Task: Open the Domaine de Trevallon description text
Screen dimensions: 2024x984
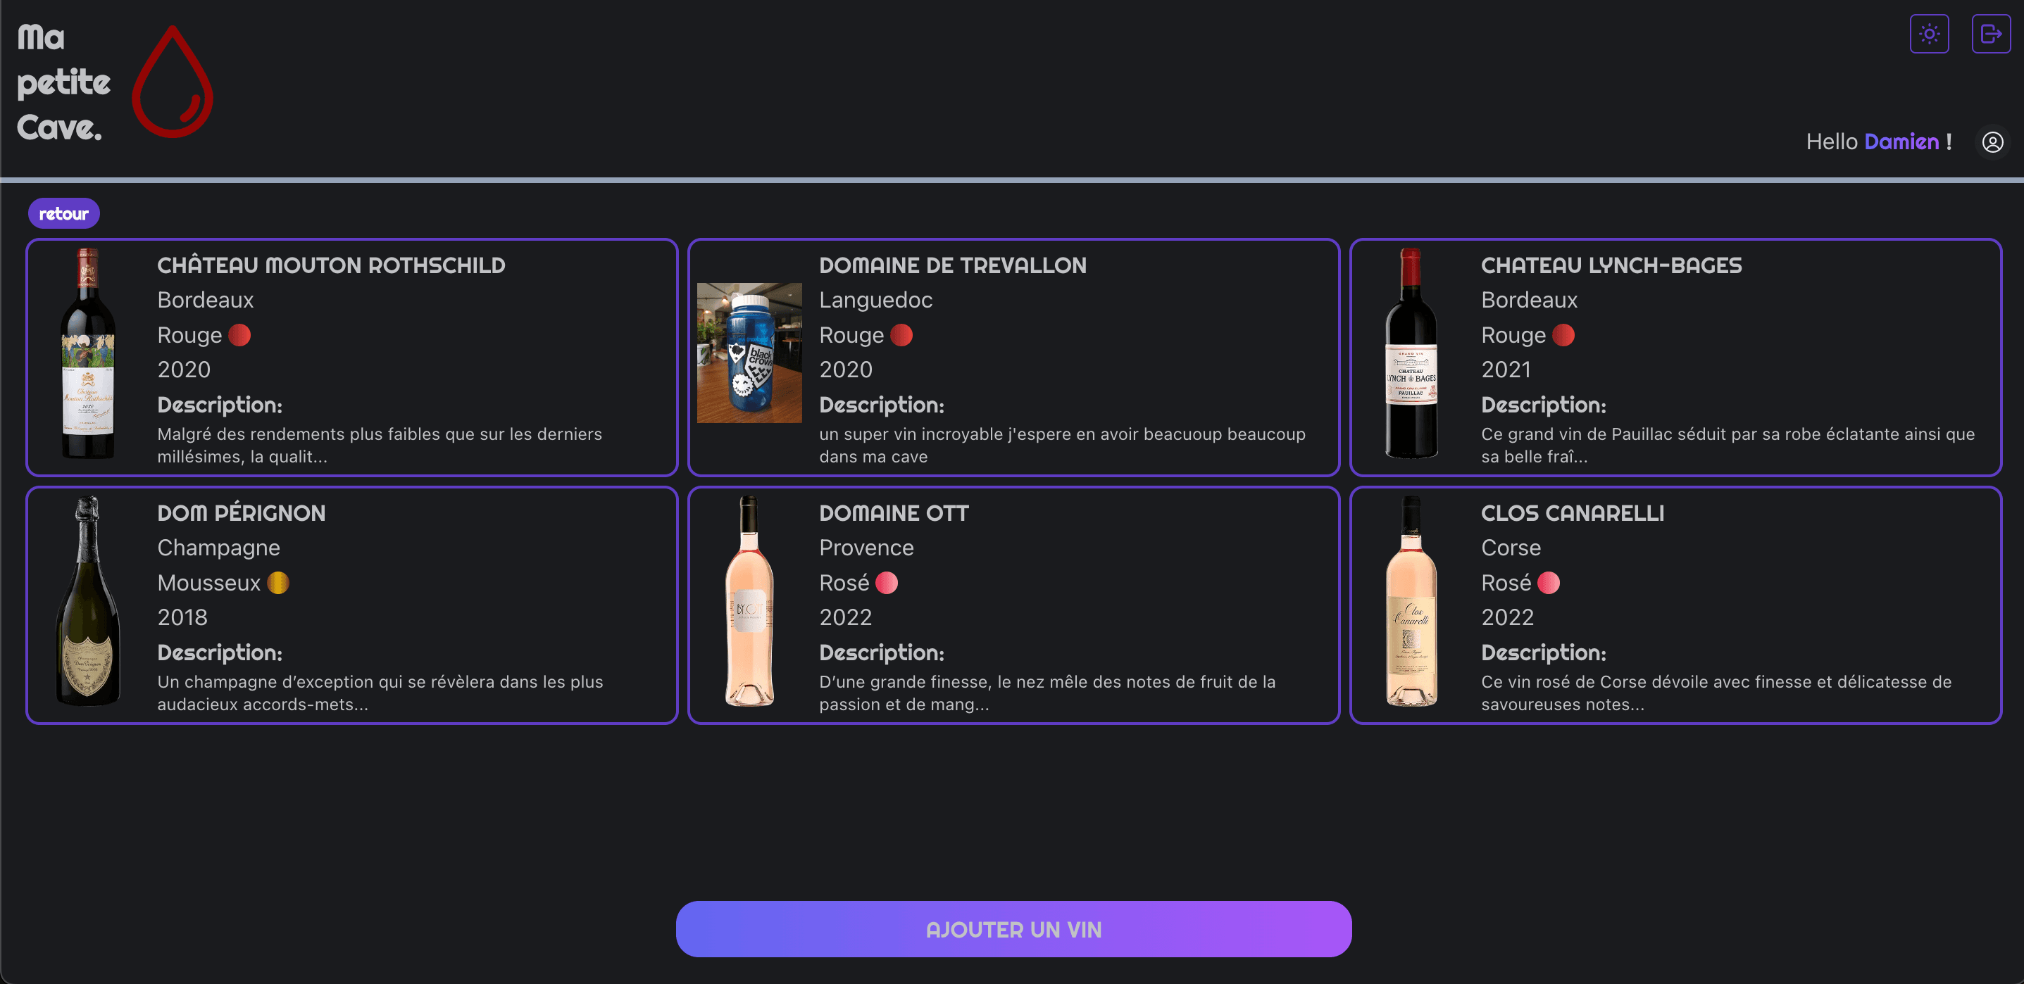Action: coord(1062,446)
